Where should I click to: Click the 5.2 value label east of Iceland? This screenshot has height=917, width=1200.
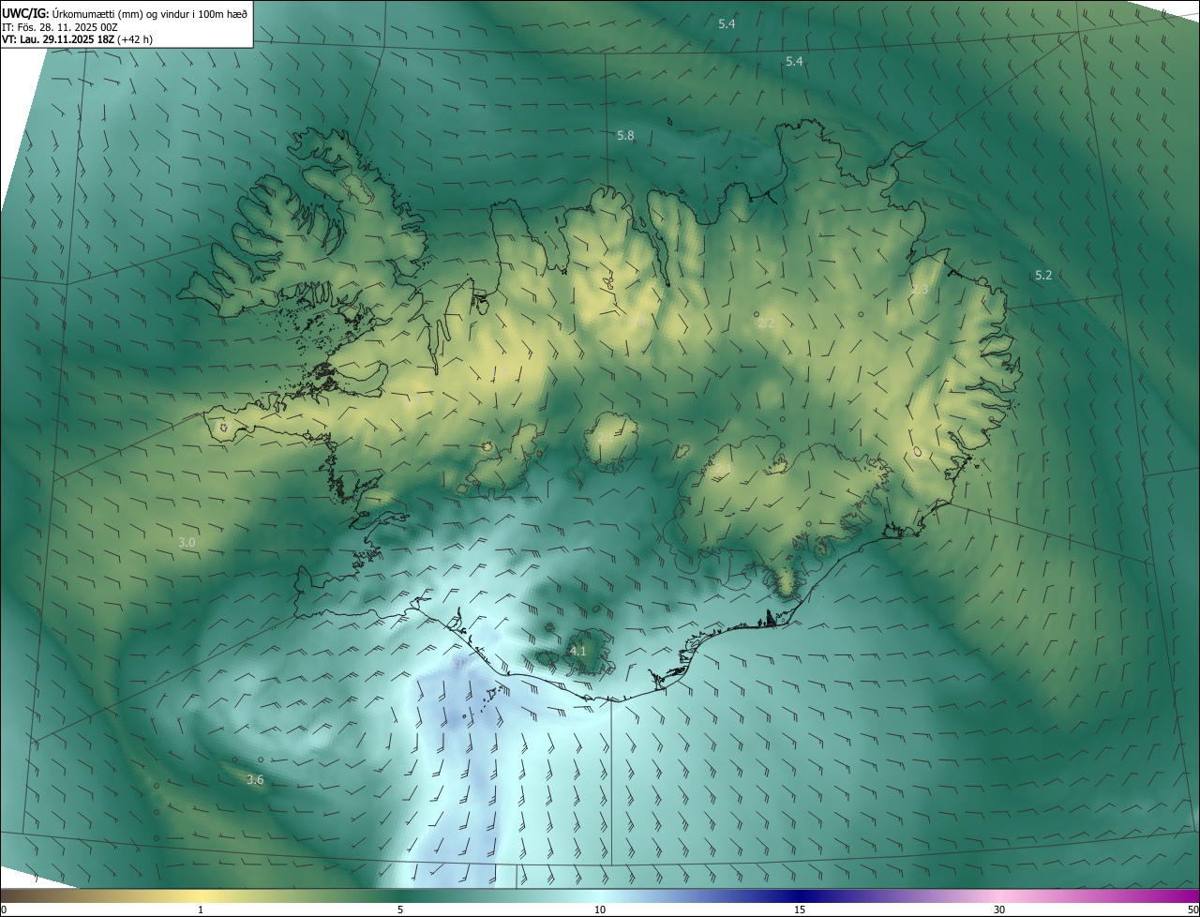(x=1043, y=276)
